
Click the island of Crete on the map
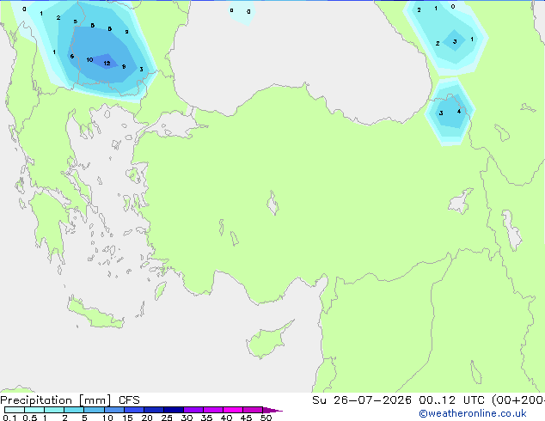[95, 314]
